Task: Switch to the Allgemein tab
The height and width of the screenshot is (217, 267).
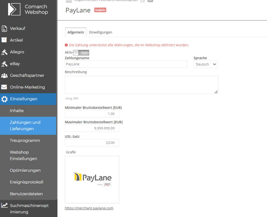Action: pyautogui.click(x=76, y=32)
